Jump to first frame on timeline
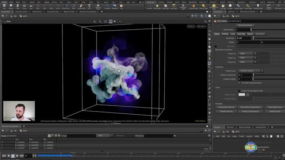Image resolution: width=285 pixels, height=160 pixels. point(4,156)
